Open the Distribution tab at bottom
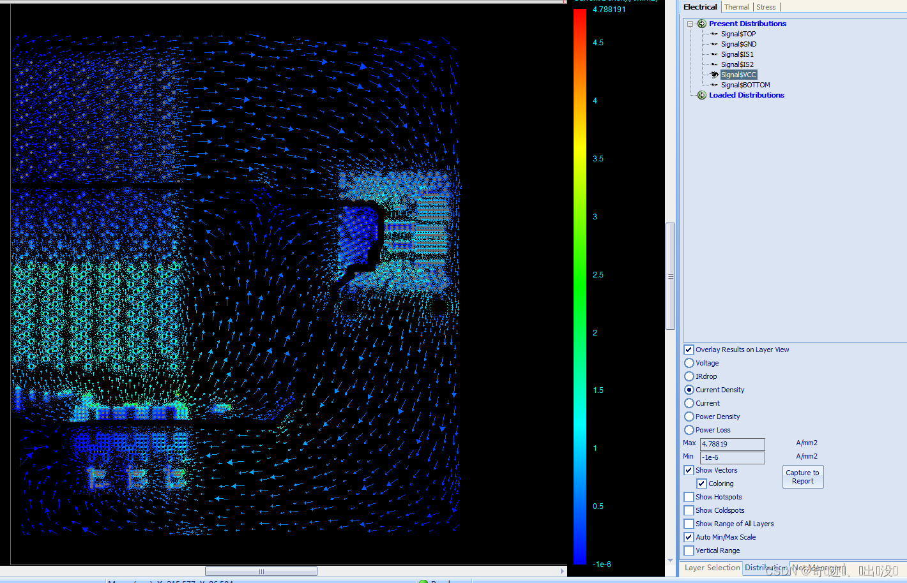Screen dimensions: 907x583 (765, 568)
